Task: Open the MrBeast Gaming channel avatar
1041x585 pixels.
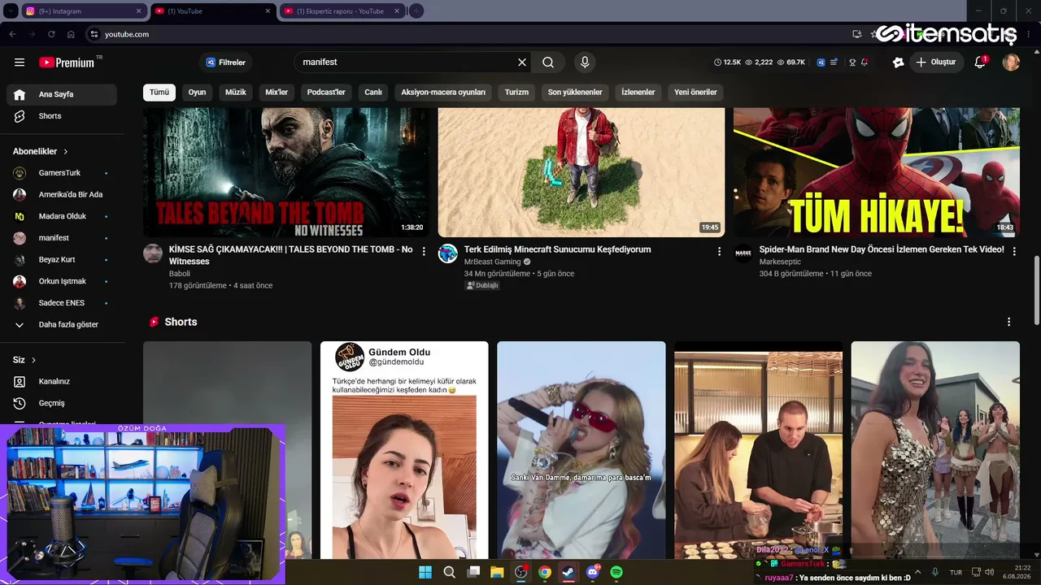Action: [x=448, y=253]
